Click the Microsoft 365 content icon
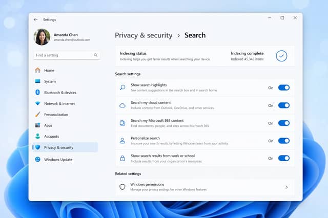The width and height of the screenshot is (328, 218). 122,123
